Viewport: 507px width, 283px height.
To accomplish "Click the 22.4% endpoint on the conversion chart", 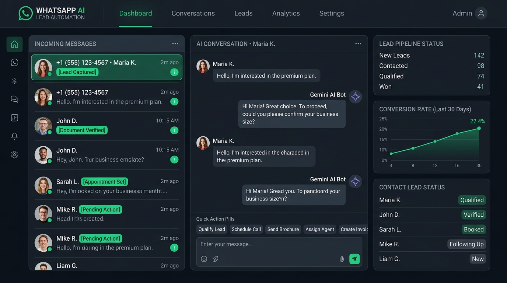I will (x=479, y=128).
